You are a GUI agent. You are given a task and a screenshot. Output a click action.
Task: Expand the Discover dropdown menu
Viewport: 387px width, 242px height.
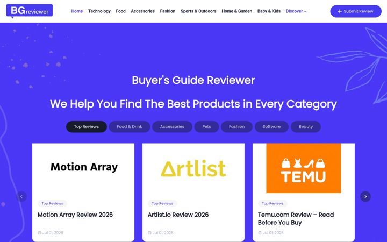pos(296,11)
